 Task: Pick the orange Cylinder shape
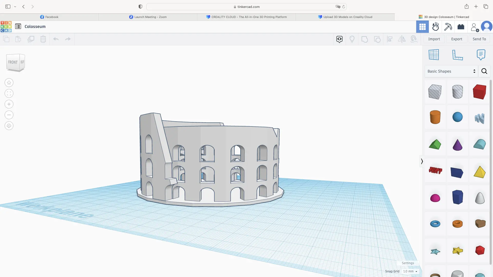(x=435, y=117)
